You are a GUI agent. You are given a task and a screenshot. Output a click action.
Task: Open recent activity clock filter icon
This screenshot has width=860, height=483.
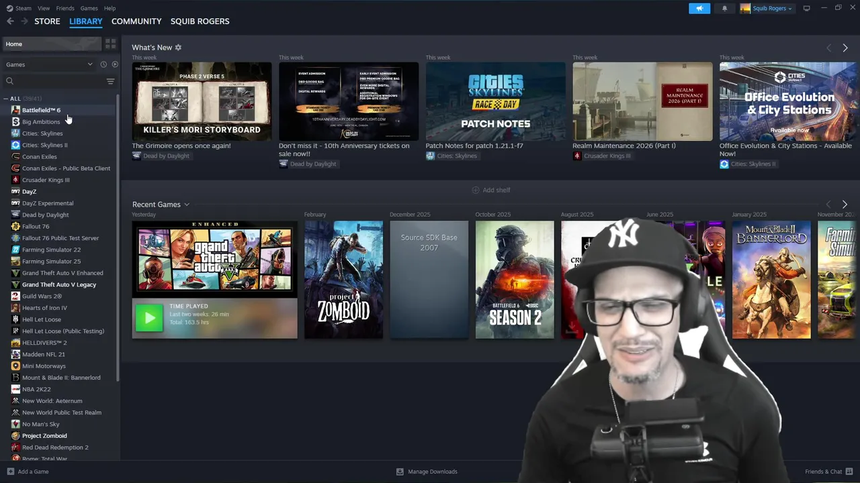pyautogui.click(x=103, y=64)
